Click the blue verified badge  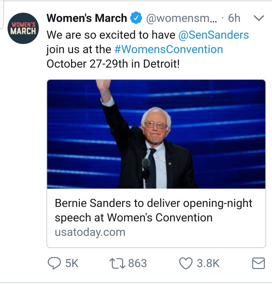(136, 18)
